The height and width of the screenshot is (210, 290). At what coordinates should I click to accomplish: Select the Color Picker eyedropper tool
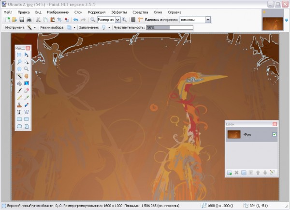pyautogui.click(x=27, y=98)
